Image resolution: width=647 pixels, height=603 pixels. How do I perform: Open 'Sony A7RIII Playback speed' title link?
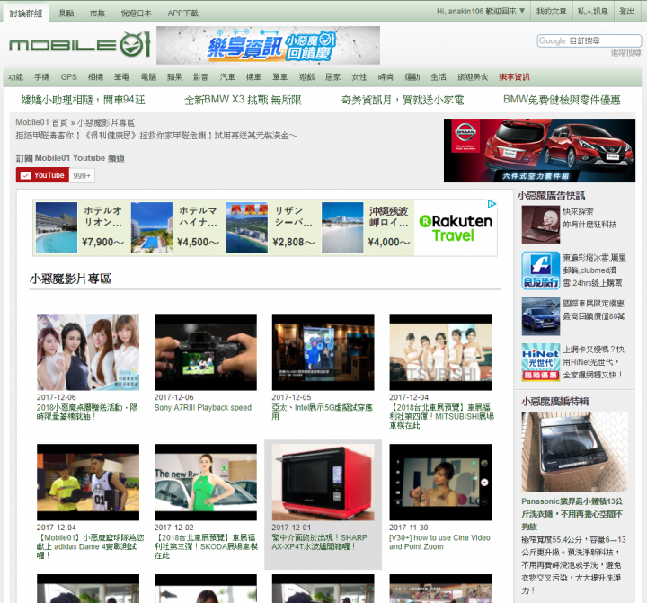pyautogui.click(x=202, y=407)
